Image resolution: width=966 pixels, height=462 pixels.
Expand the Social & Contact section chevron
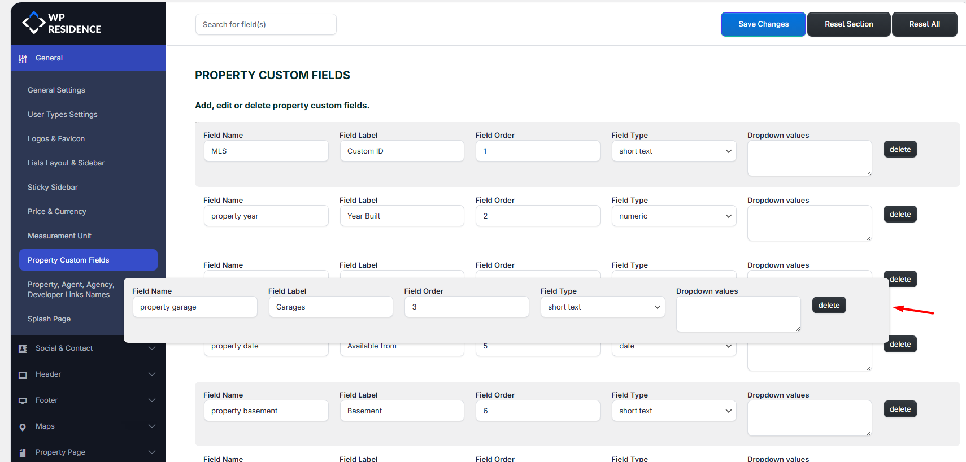[x=151, y=348]
